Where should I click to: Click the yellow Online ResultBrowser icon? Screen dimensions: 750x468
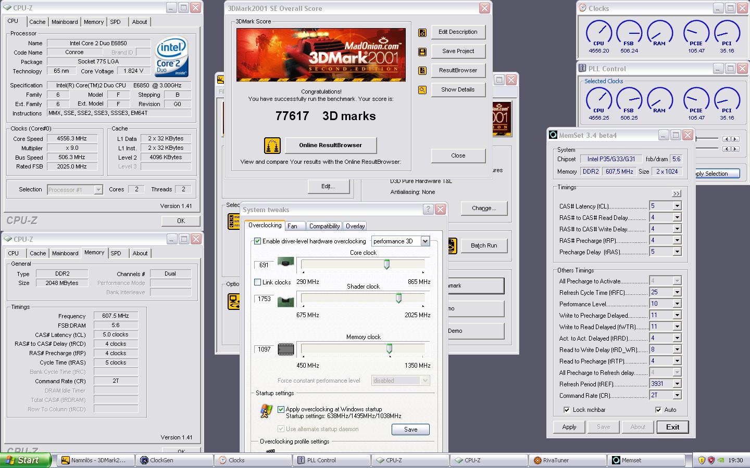point(272,146)
